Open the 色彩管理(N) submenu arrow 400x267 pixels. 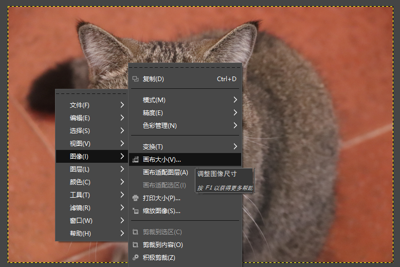click(235, 125)
